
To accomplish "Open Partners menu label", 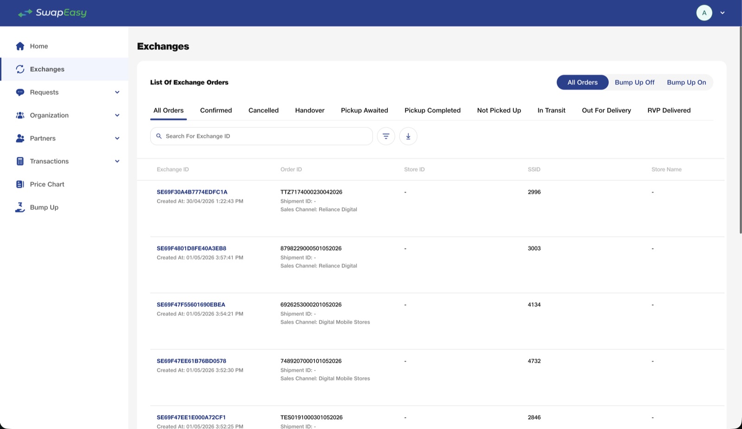I will click(43, 138).
